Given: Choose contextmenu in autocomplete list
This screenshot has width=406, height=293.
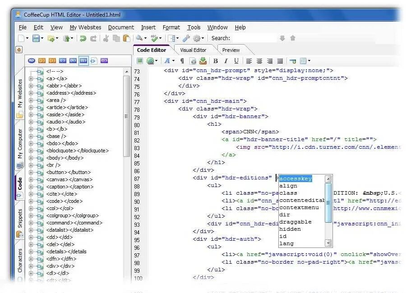Looking at the screenshot, I should (x=299, y=208).
